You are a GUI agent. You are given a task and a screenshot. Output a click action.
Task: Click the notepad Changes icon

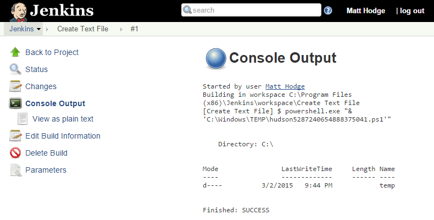tap(15, 86)
